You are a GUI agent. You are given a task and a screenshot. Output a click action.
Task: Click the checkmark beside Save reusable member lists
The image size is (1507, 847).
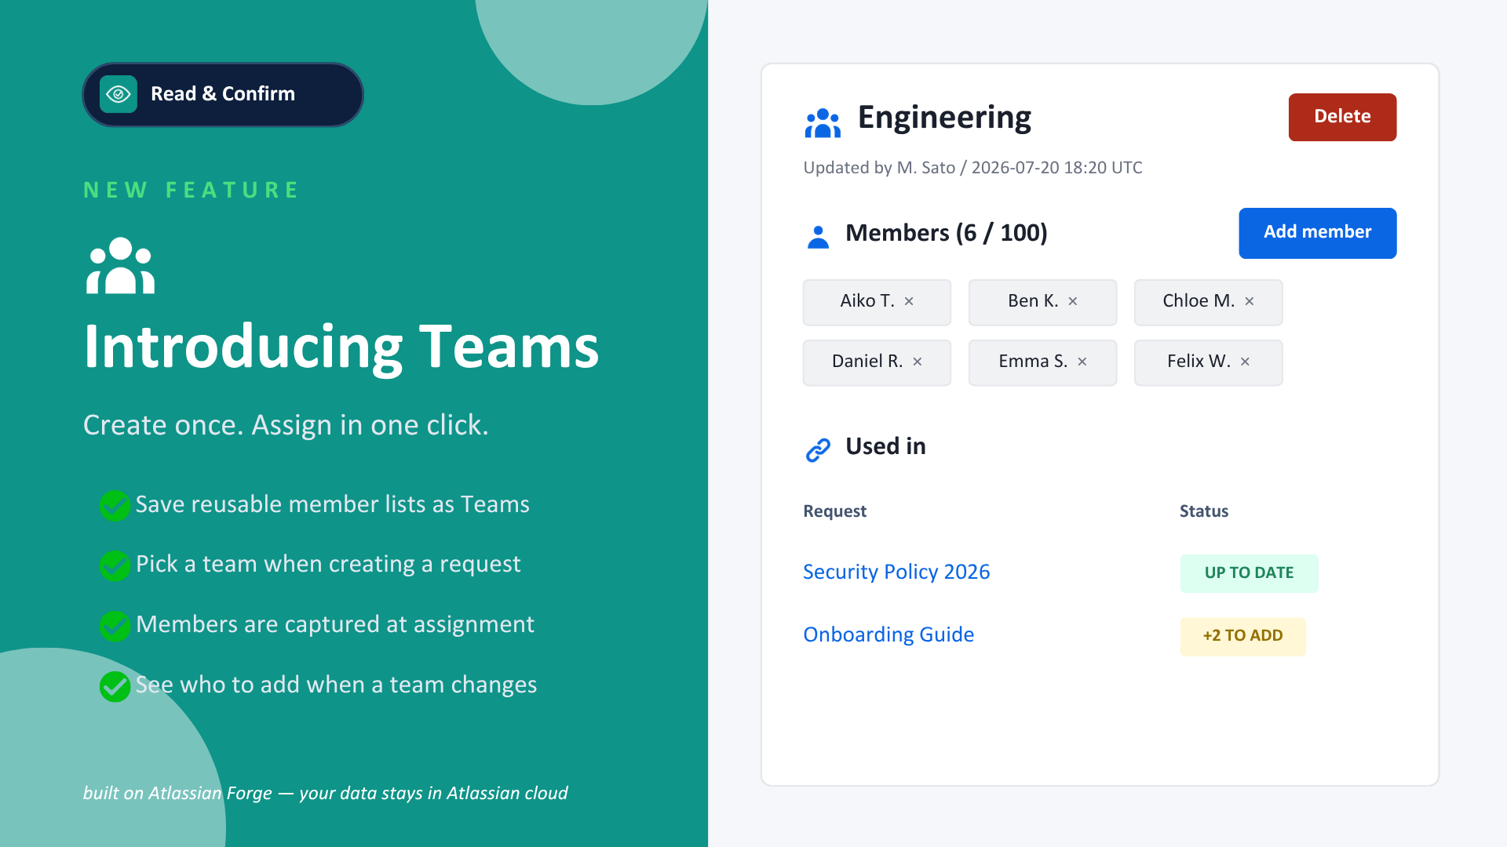pyautogui.click(x=115, y=506)
